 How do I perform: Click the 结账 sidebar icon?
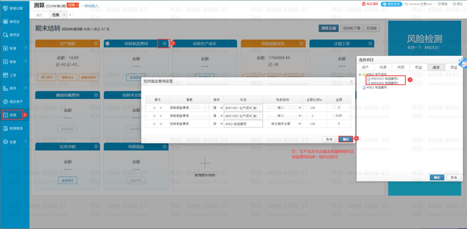pos(6,115)
